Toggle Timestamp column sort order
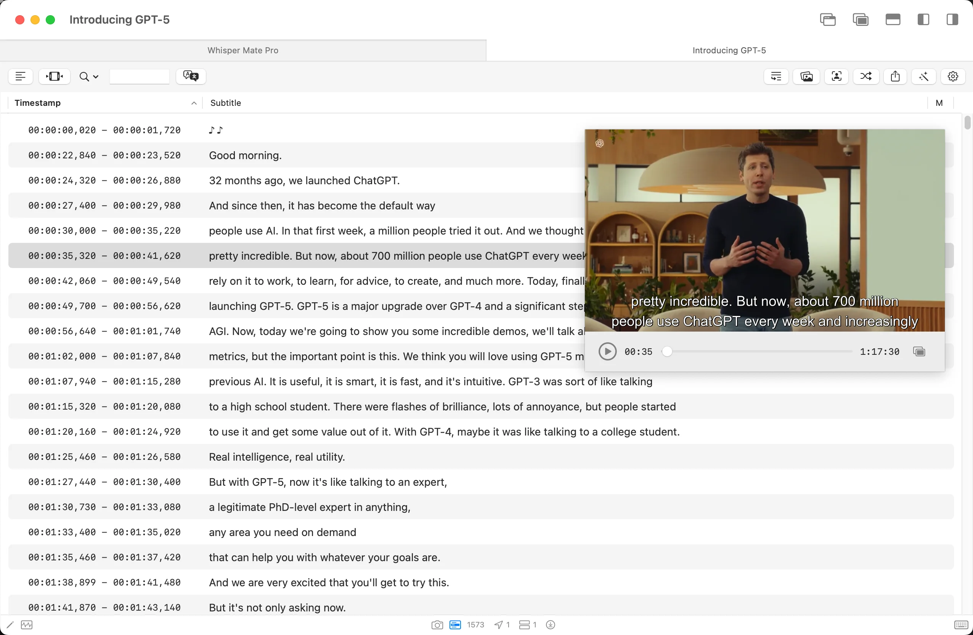 (x=194, y=103)
